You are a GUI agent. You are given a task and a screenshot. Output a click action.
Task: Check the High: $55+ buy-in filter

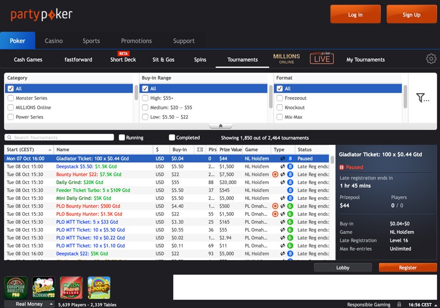tap(145, 98)
